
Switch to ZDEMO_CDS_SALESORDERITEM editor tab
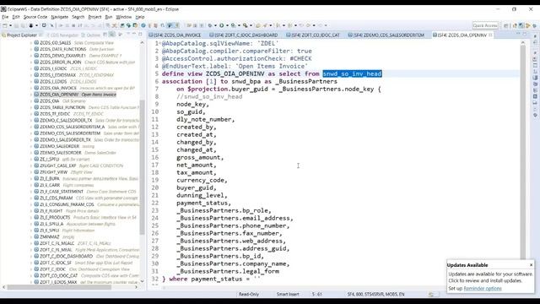386,35
